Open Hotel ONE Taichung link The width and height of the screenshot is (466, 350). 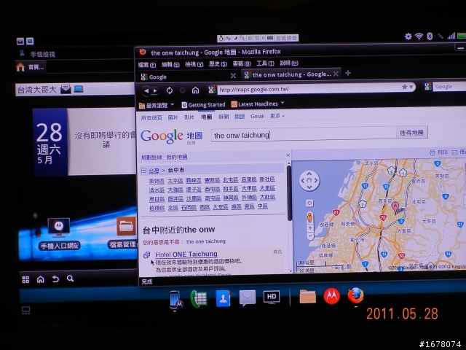(186, 254)
